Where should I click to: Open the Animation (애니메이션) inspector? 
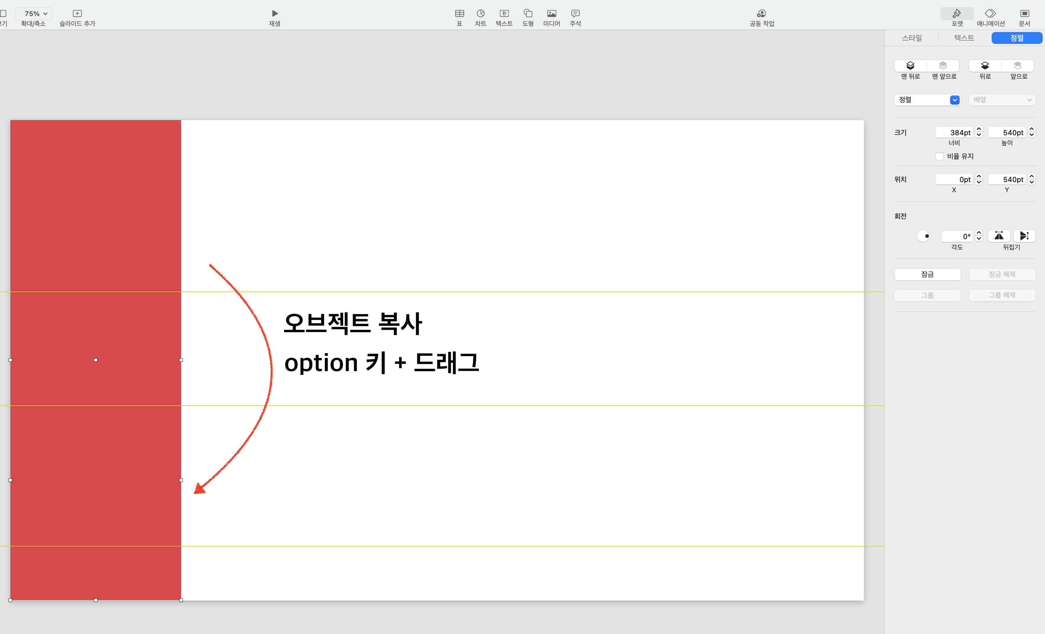(x=990, y=14)
